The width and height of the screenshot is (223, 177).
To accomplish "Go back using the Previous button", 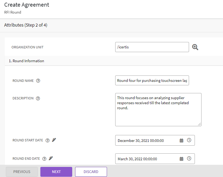I will click(22, 172).
